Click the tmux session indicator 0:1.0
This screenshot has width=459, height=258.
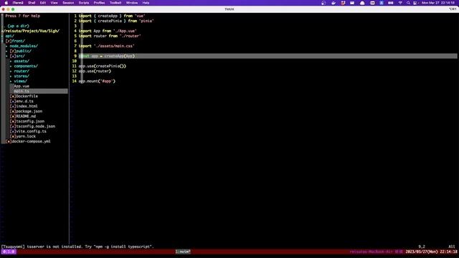coord(9,252)
